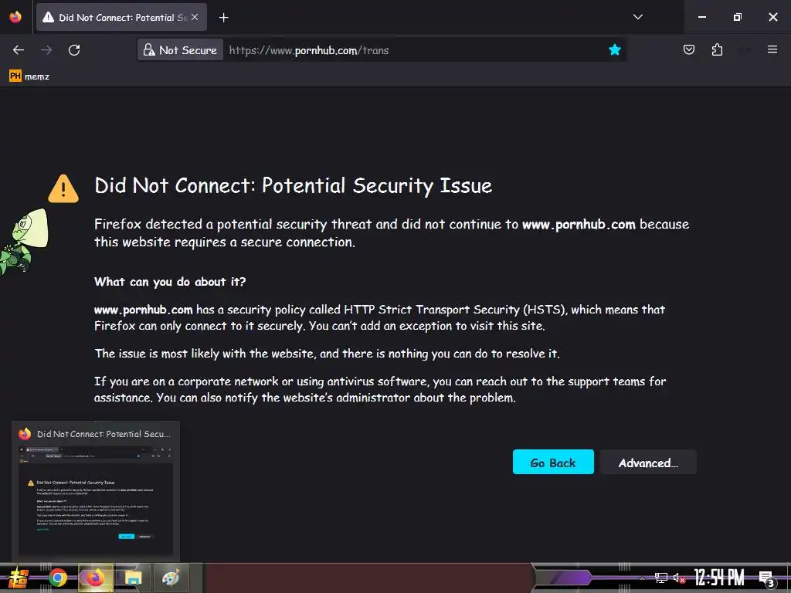Viewport: 791px width, 593px height.
Task: Open a new tab with plus button
Action: 223,18
